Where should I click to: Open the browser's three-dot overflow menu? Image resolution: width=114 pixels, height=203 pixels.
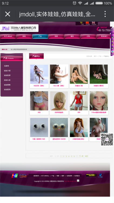pyautogui.click(x=105, y=14)
